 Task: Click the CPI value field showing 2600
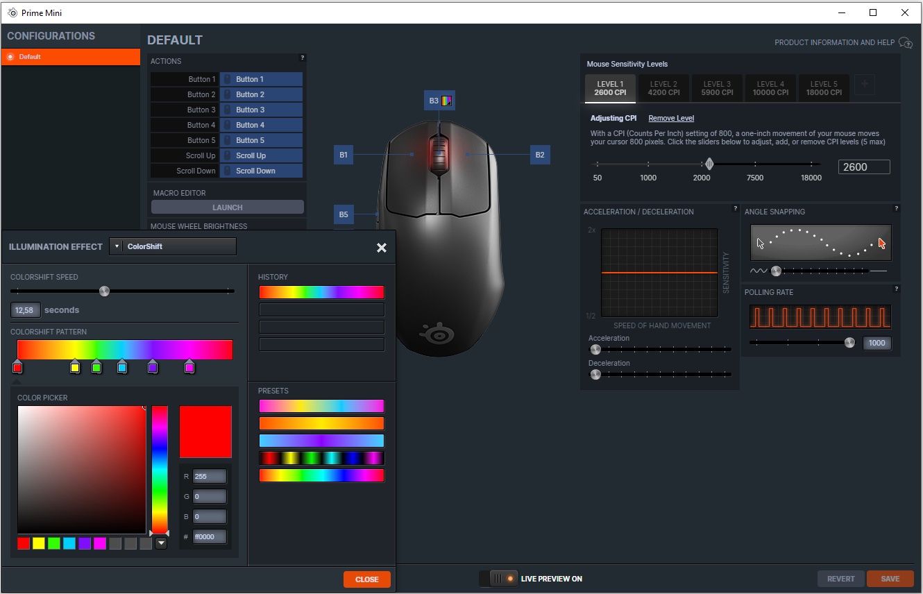tap(864, 167)
